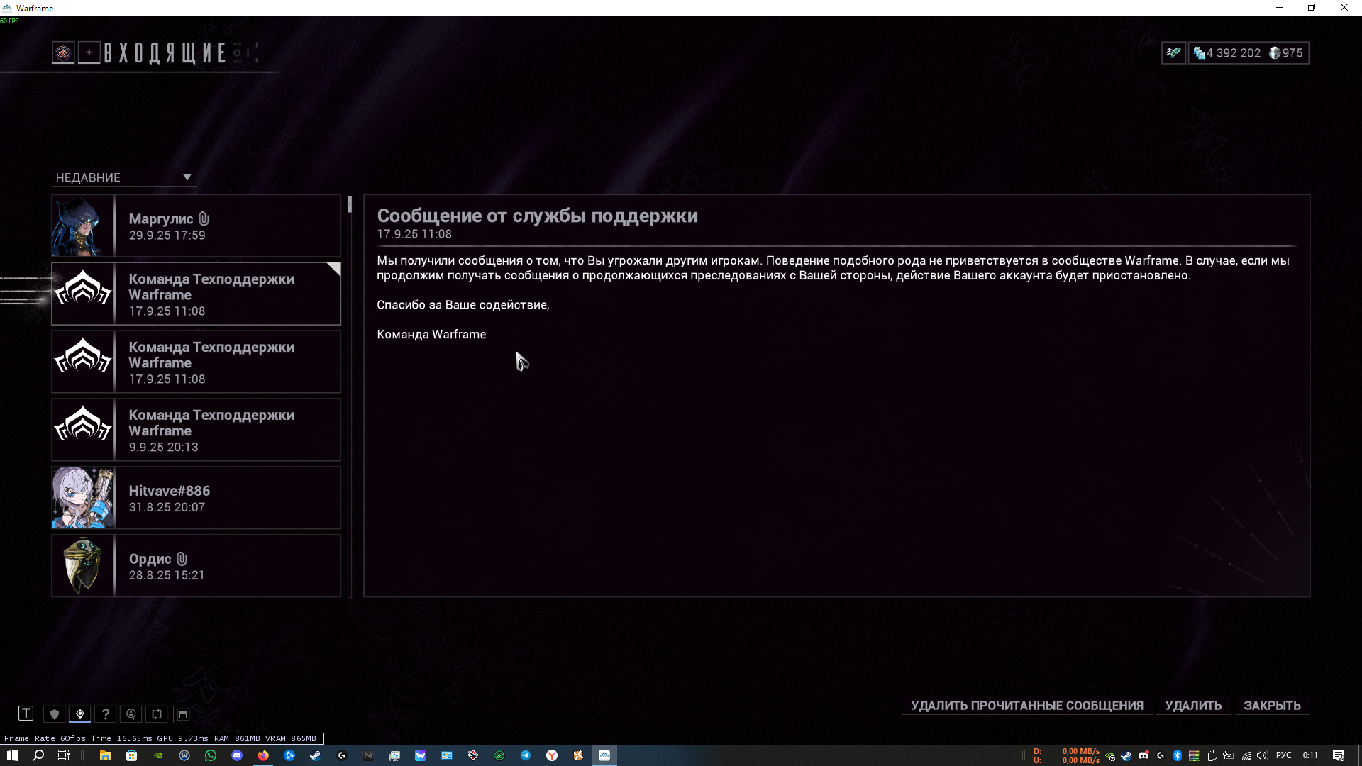Image resolution: width=1362 pixels, height=766 pixels.
Task: Click the plus squad invite button
Action: [x=89, y=52]
